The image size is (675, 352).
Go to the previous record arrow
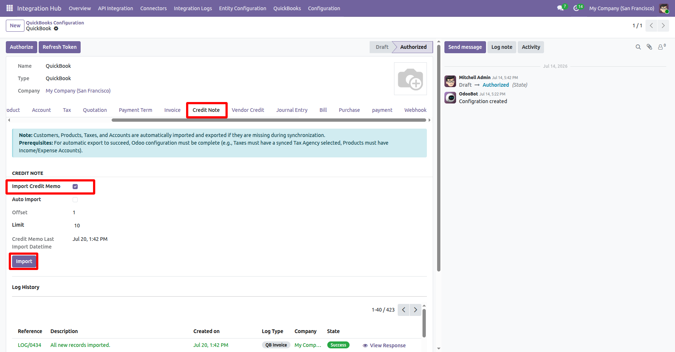(651, 26)
